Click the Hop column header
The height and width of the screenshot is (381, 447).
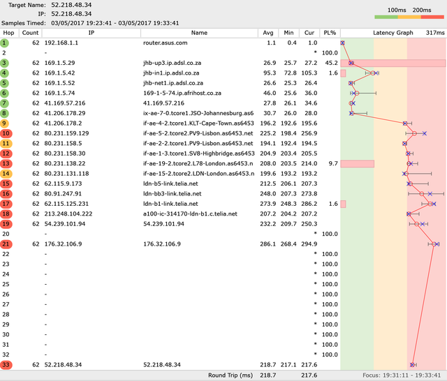pos(8,33)
